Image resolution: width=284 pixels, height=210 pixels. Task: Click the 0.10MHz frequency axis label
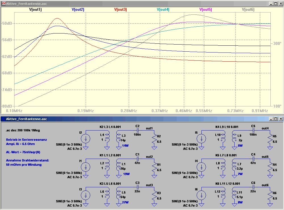point(14,111)
